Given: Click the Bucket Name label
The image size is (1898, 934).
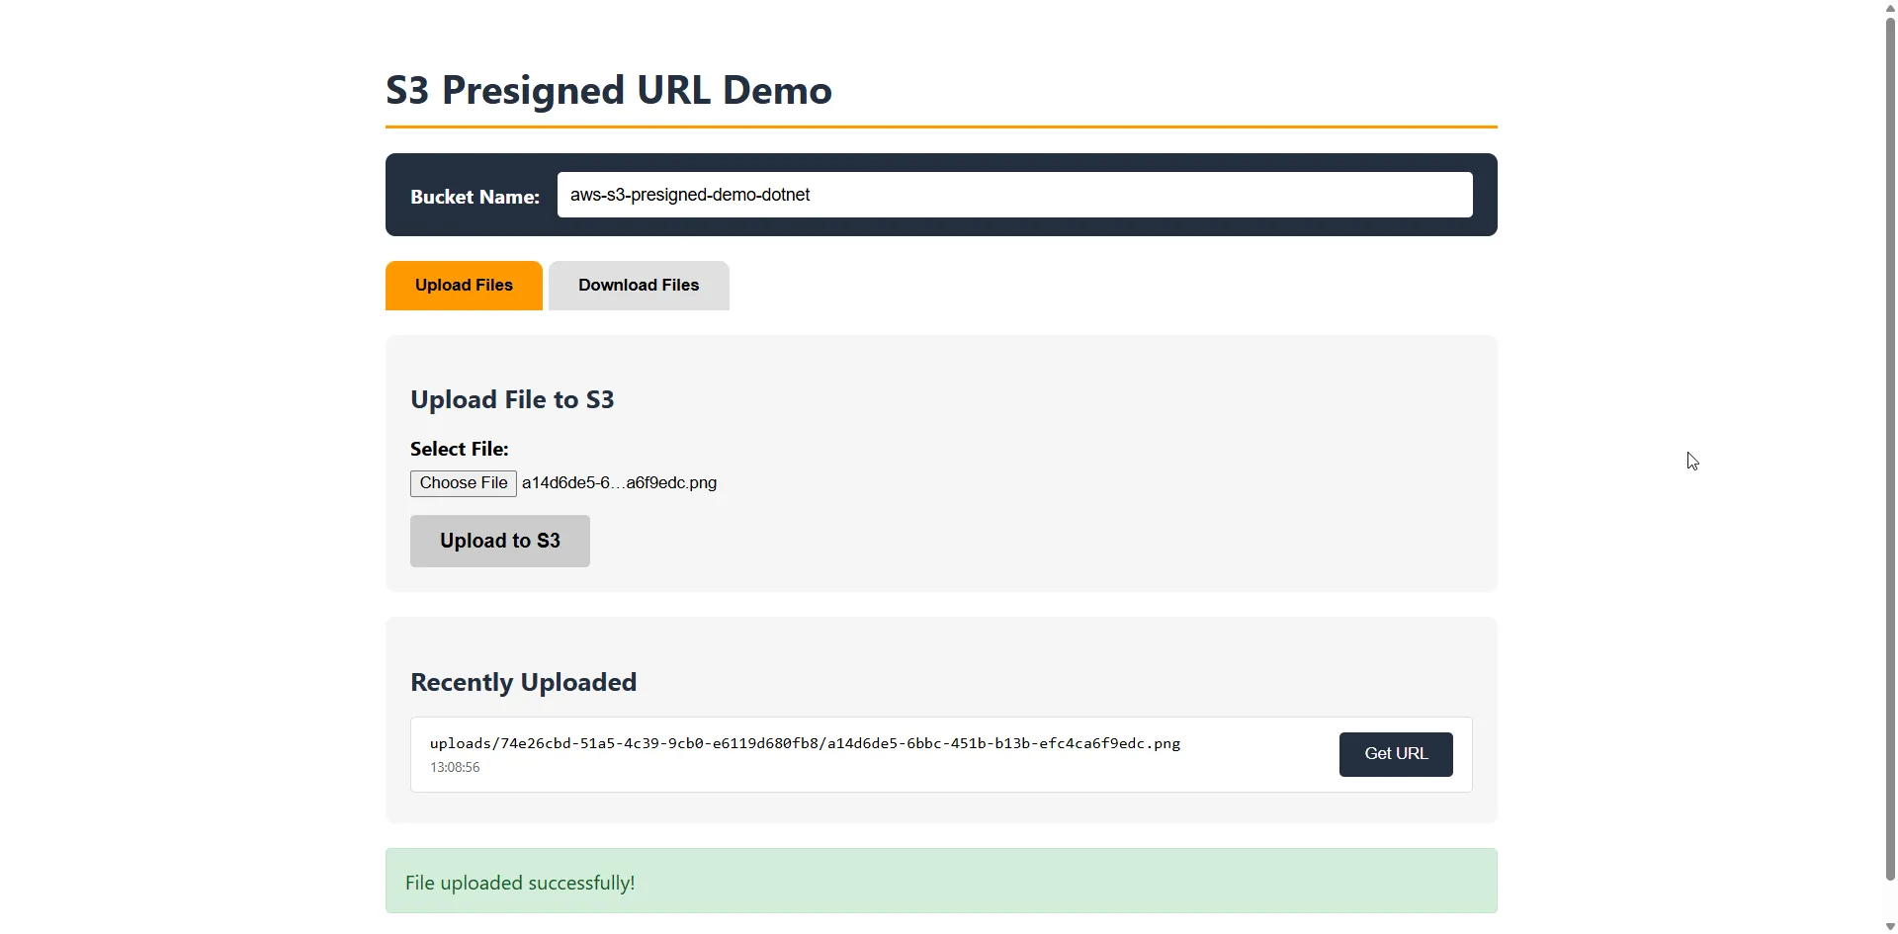Looking at the screenshot, I should click(475, 196).
